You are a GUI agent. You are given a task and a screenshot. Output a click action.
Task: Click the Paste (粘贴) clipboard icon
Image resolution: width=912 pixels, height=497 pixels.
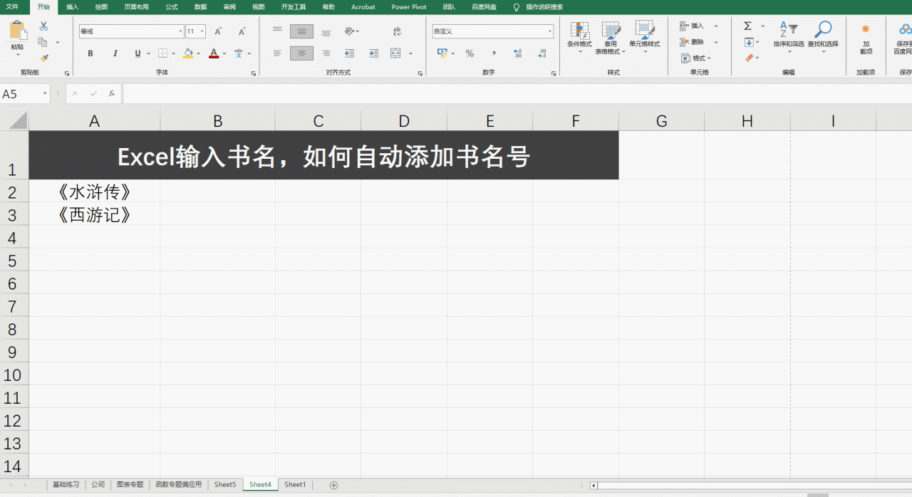coord(17,31)
